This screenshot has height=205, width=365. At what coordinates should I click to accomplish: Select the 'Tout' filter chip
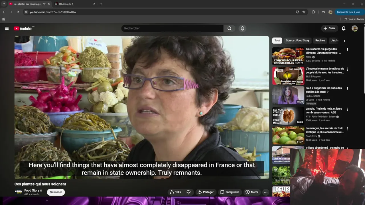tap(277, 40)
